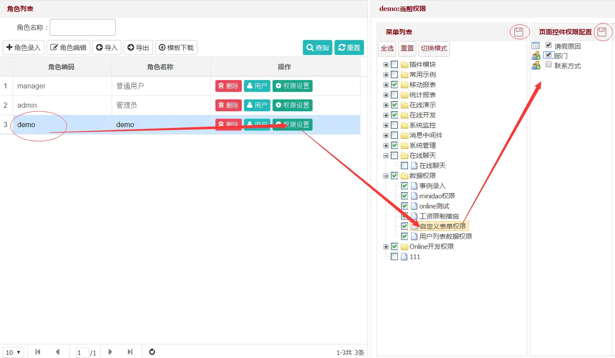Select the 事例录入 tree item
Image resolution: width=615 pixels, height=358 pixels.
click(x=433, y=186)
